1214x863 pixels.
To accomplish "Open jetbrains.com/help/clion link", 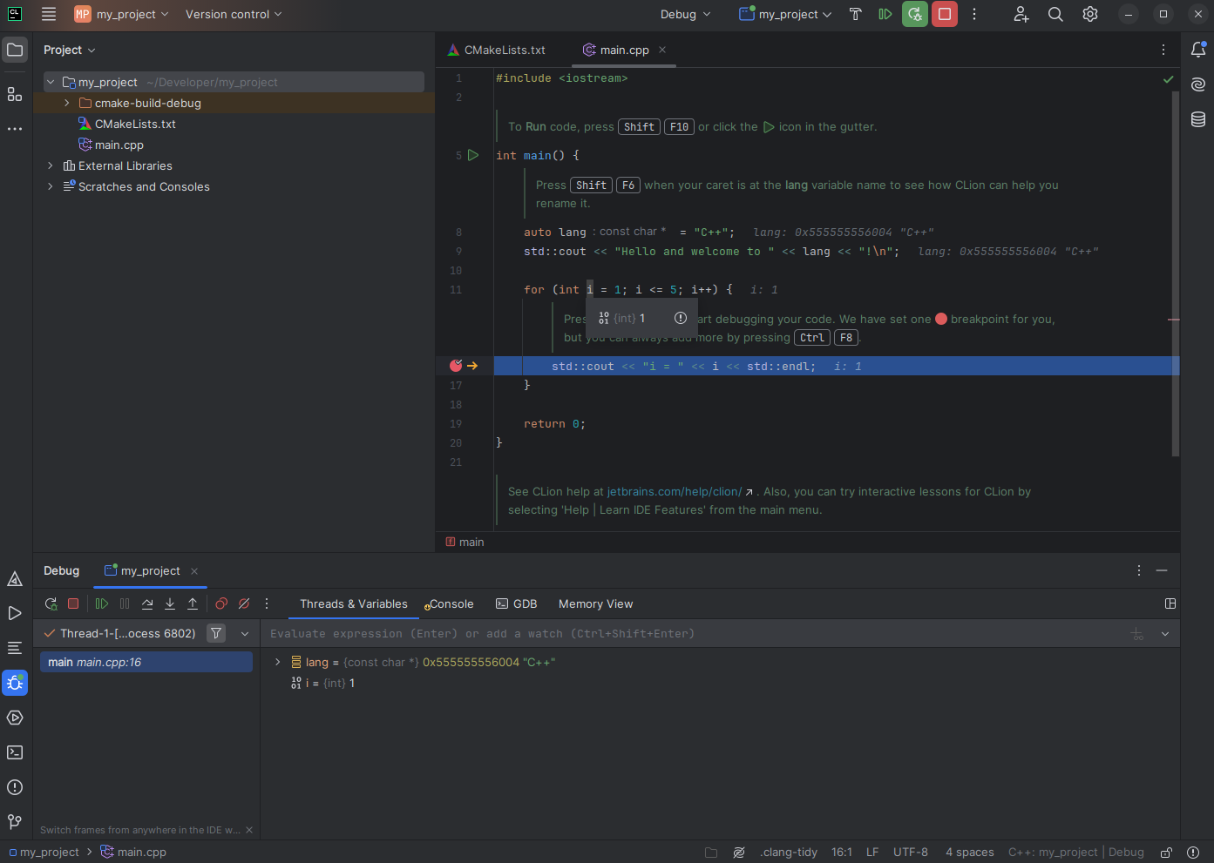I will click(x=675, y=492).
